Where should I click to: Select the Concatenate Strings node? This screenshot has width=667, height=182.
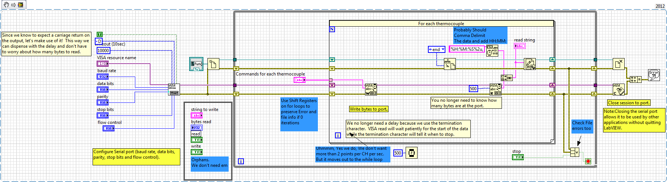pos(506,78)
